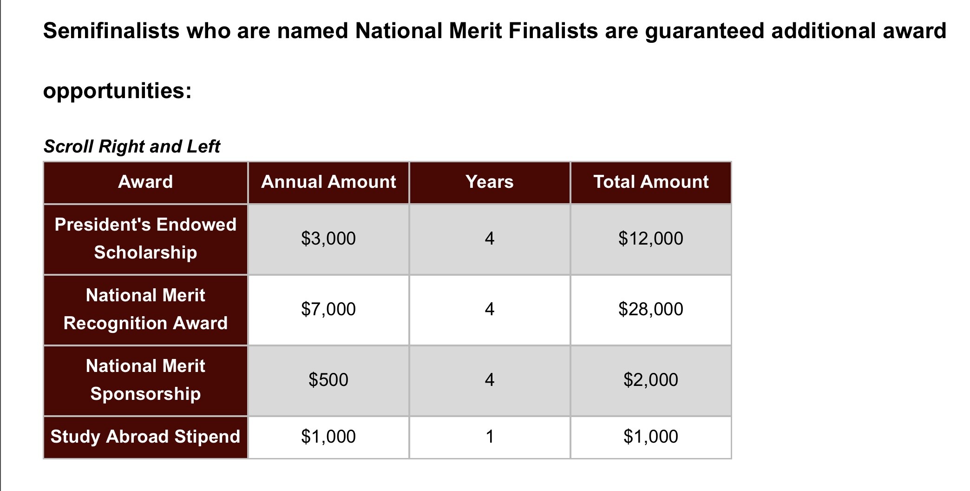
Task: Click the $7,000 annual amount cell
Action: [328, 309]
